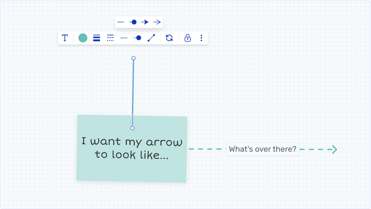This screenshot has height=209, width=371.
Task: Click the dashed arrow's arrowhead
Action: click(x=334, y=149)
